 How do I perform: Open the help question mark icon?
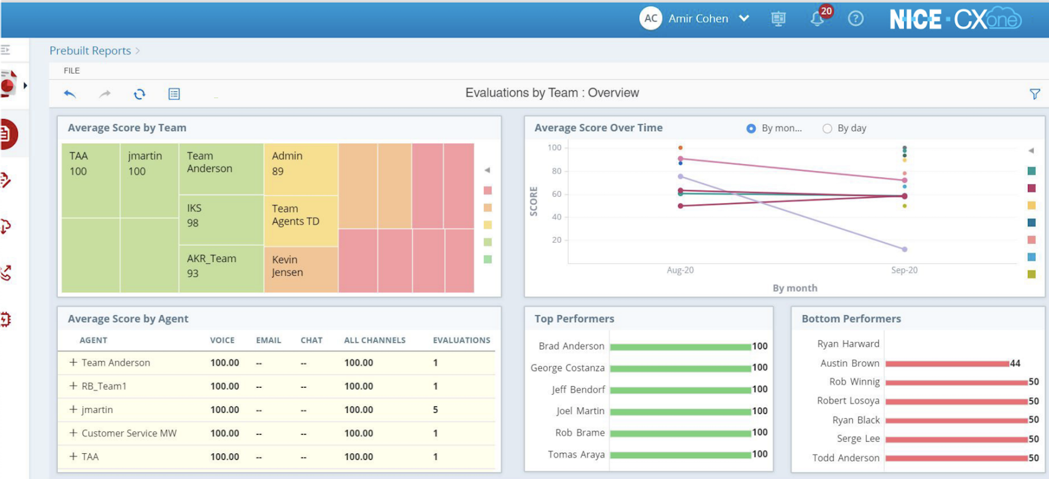(x=855, y=19)
